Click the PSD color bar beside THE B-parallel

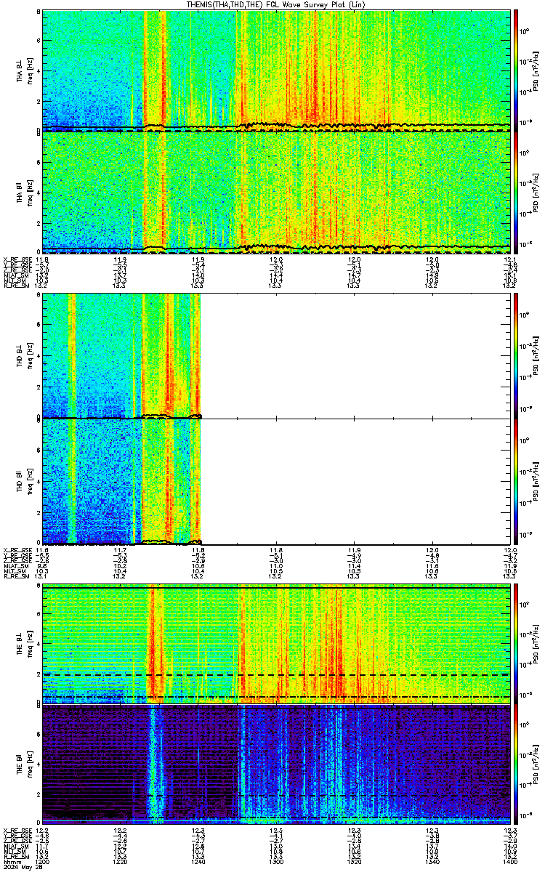tap(516, 764)
